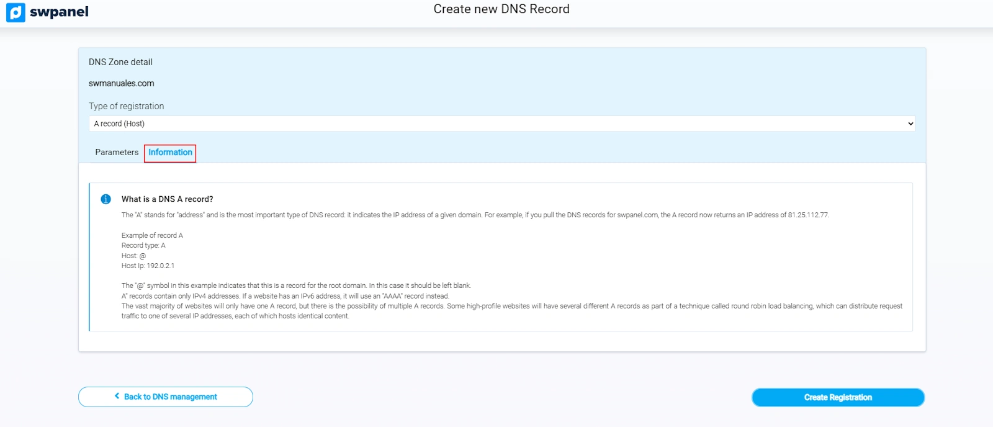This screenshot has width=993, height=427.
Task: Click the round robin load balancing sentence
Action: pyautogui.click(x=511, y=306)
